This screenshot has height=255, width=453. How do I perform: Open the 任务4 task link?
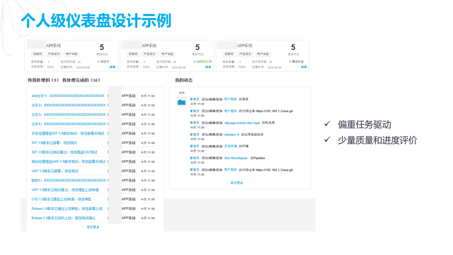pos(69,124)
